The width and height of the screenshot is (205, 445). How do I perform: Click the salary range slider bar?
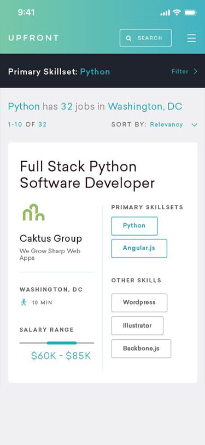click(x=57, y=343)
